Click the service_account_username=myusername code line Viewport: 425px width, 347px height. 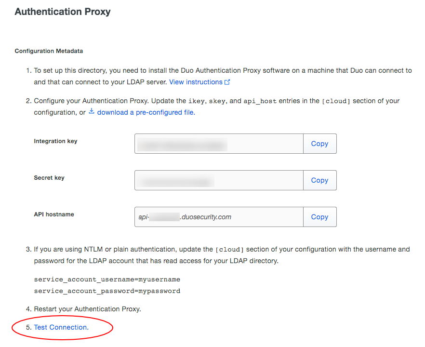coord(107,280)
